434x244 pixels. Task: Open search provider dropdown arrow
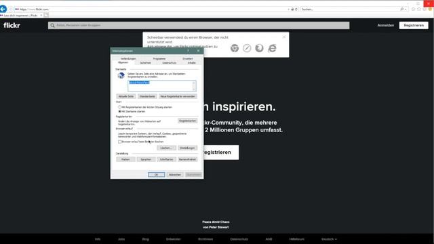[x=406, y=9]
